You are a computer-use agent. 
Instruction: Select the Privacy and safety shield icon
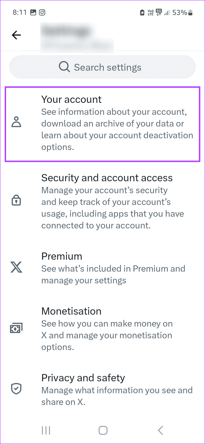click(x=16, y=389)
